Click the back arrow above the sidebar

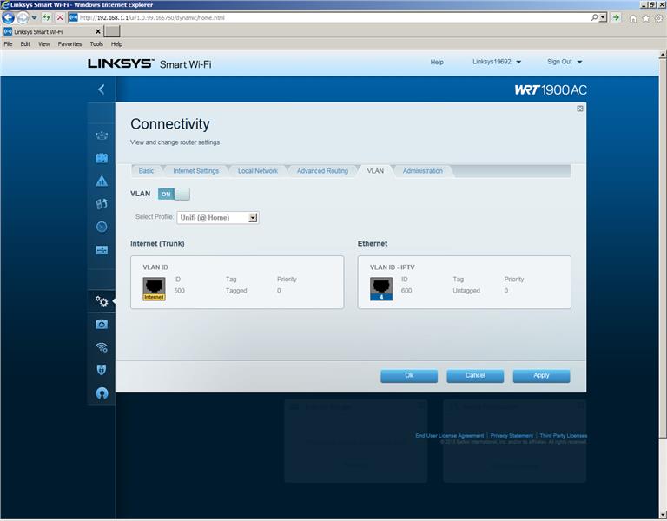[x=102, y=89]
